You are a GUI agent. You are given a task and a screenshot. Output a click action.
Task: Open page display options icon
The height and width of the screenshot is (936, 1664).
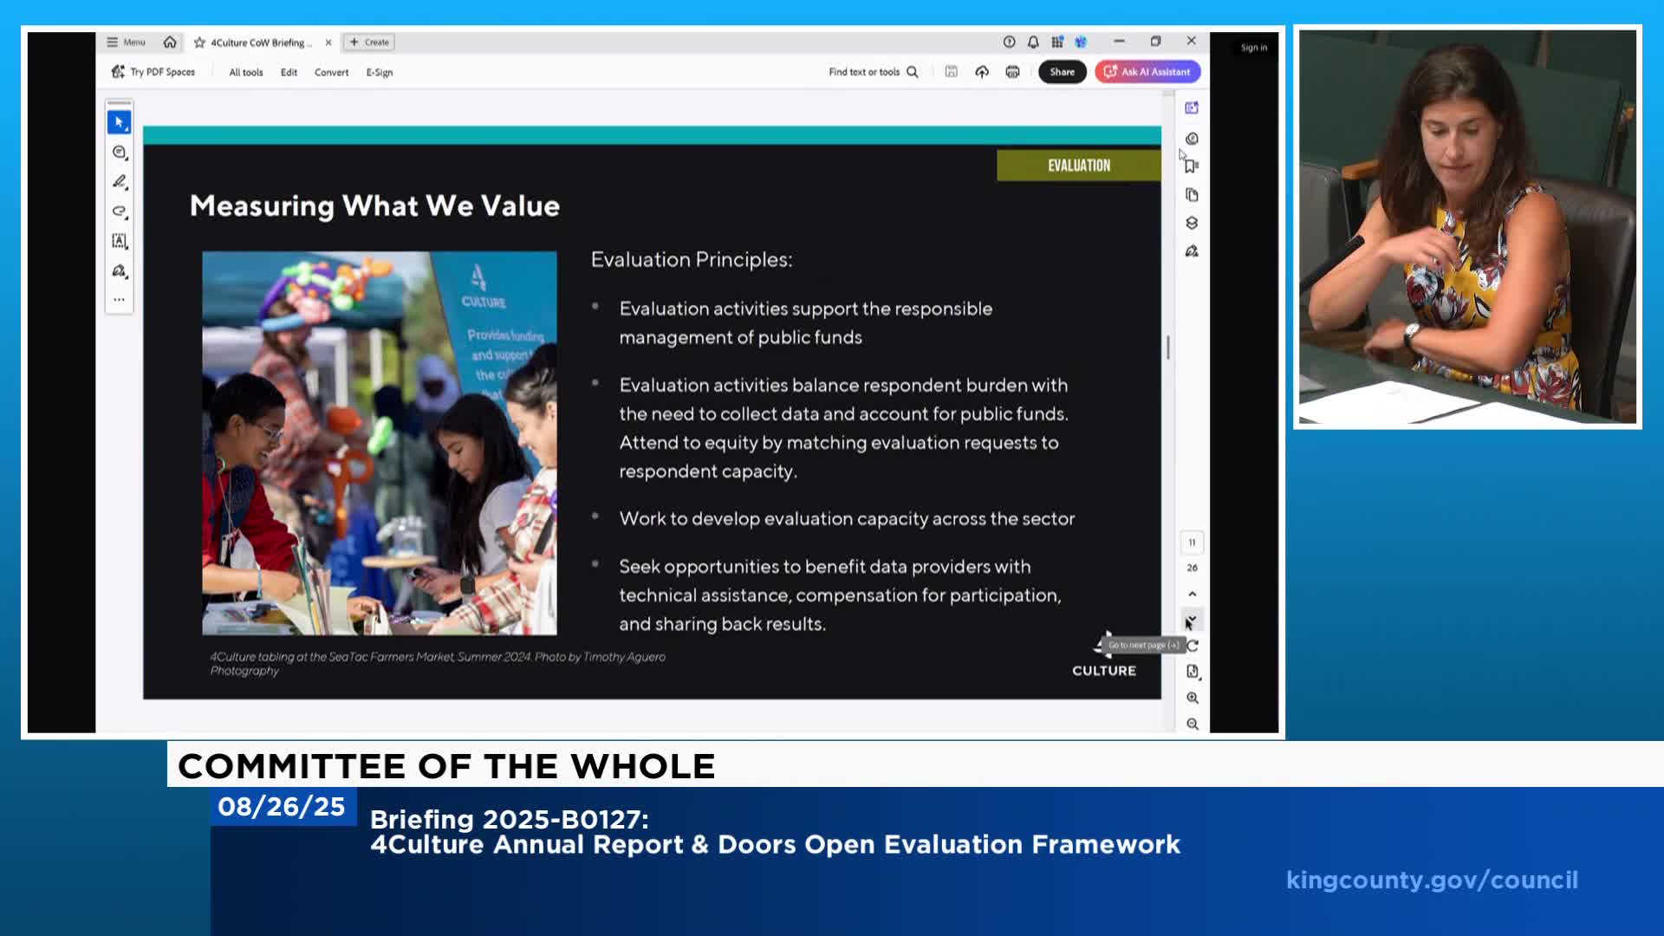pyautogui.click(x=1193, y=672)
